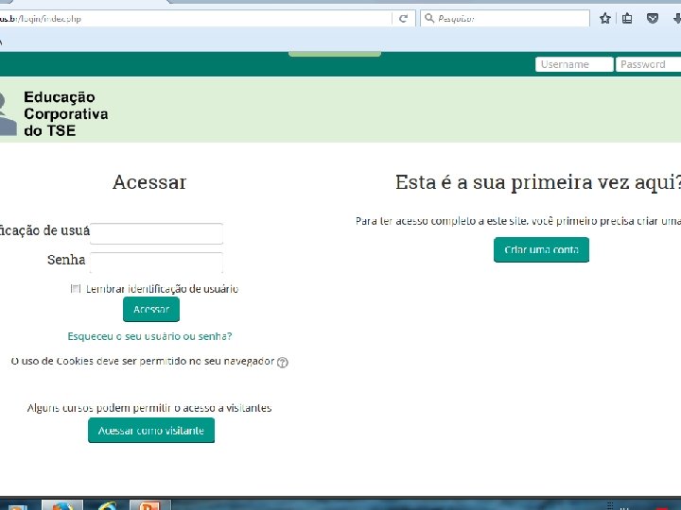Click the header Password field
Screen dimensions: 681x510
pos(649,64)
